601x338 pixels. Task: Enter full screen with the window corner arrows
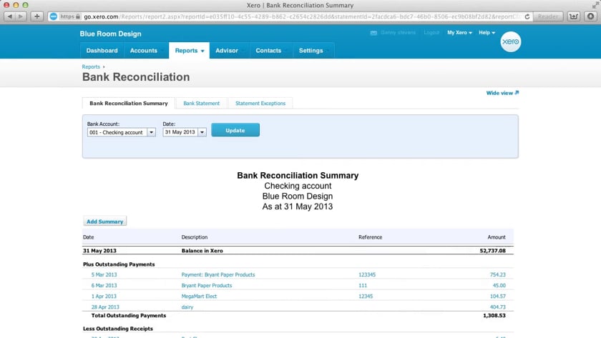tap(595, 5)
